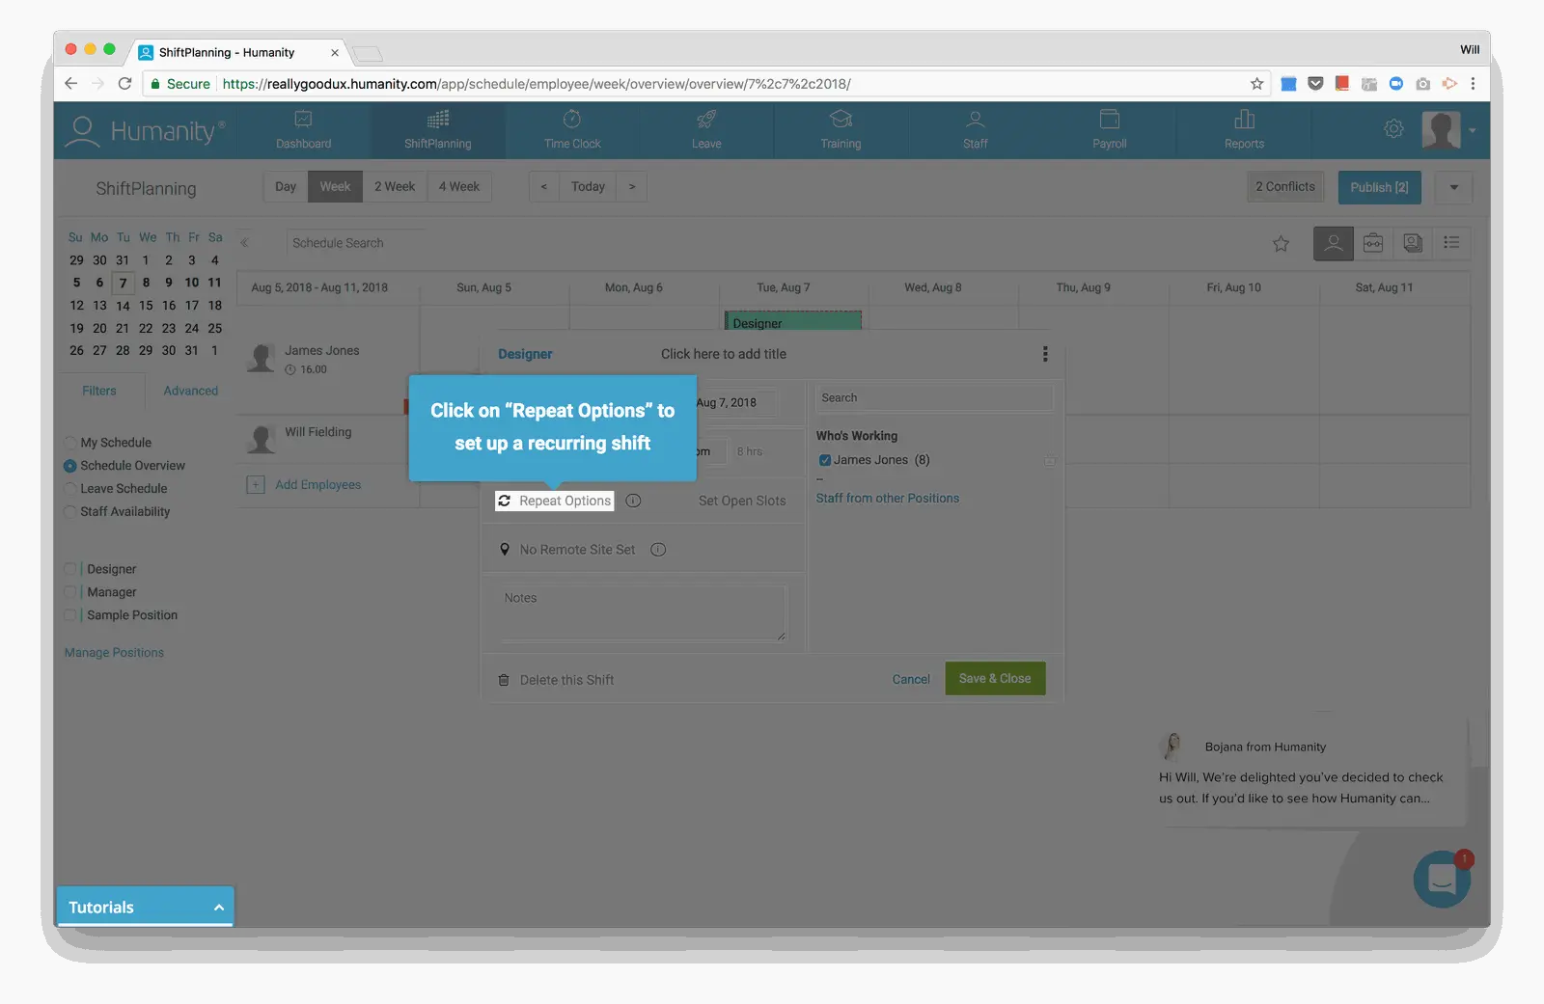Uncheck James Jones under Who's Working

tap(825, 459)
